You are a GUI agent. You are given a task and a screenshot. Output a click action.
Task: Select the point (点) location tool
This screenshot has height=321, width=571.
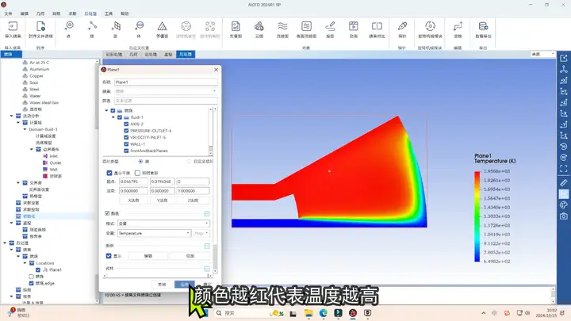pos(69,29)
